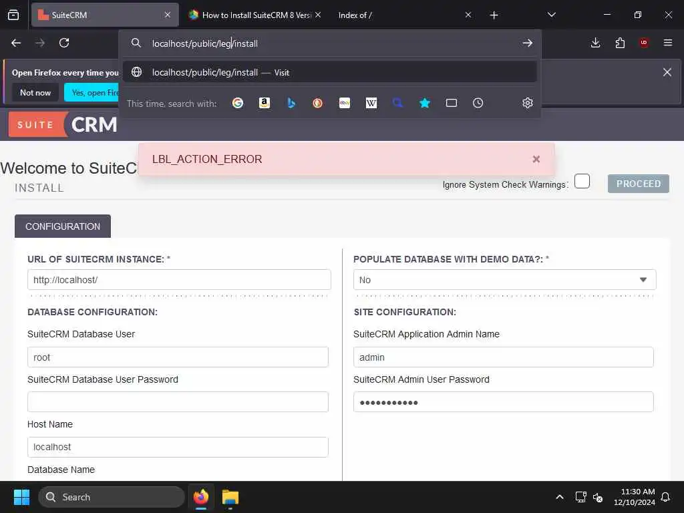Viewport: 684px width, 513px height.
Task: Click the Go arrow in the address bar
Action: pos(528,43)
